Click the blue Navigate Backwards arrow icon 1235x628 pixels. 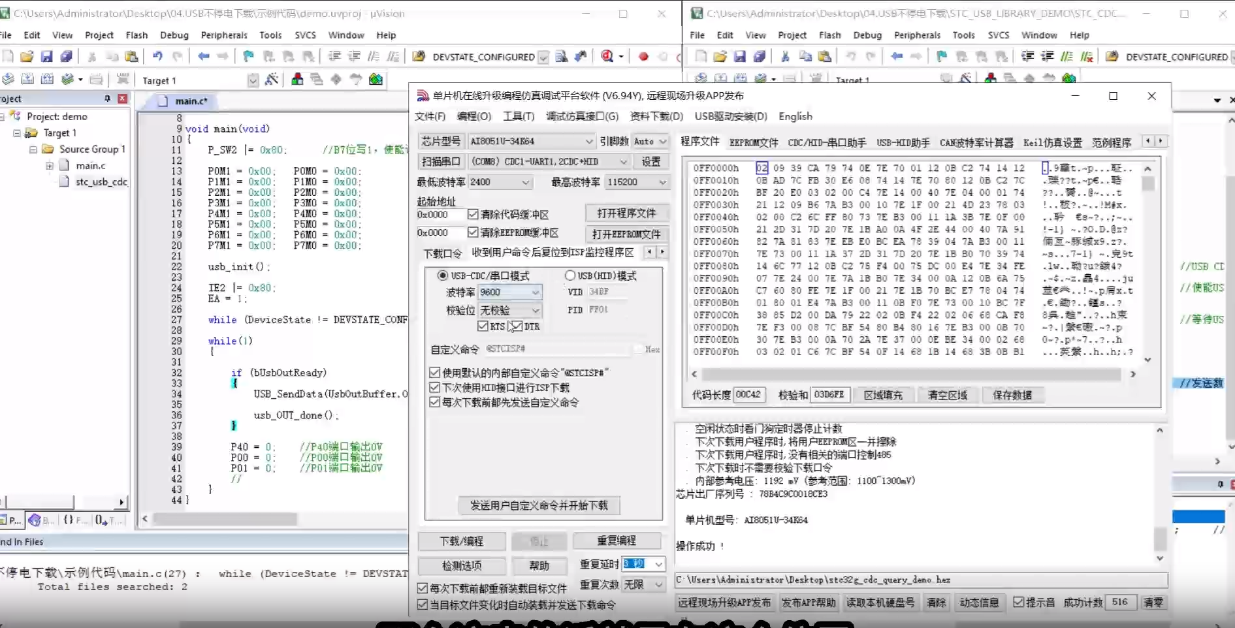coord(204,57)
